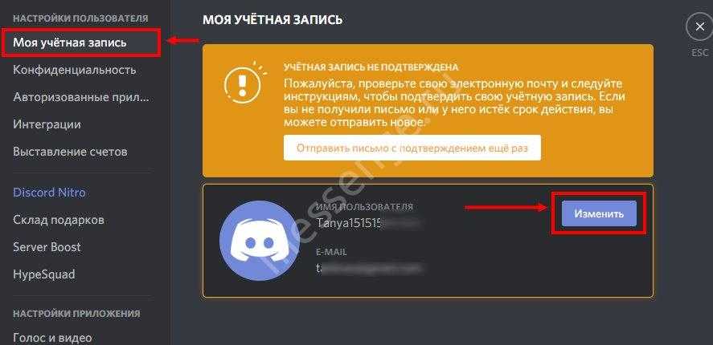Screen dimensions: 713x345
Task: Click the Tanya151515 username text
Action: point(350,223)
